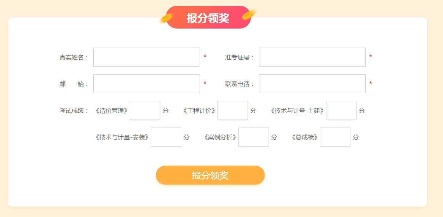Click the red asterisk beside 联系电话 field

point(371,84)
